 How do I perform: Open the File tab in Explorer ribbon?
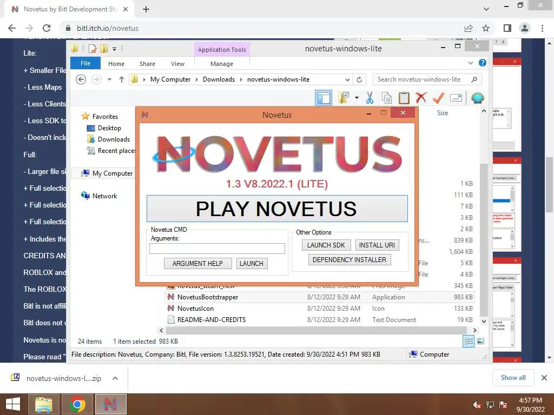point(85,63)
